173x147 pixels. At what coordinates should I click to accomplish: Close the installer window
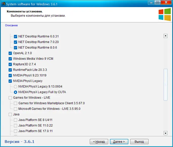pos(166,3)
